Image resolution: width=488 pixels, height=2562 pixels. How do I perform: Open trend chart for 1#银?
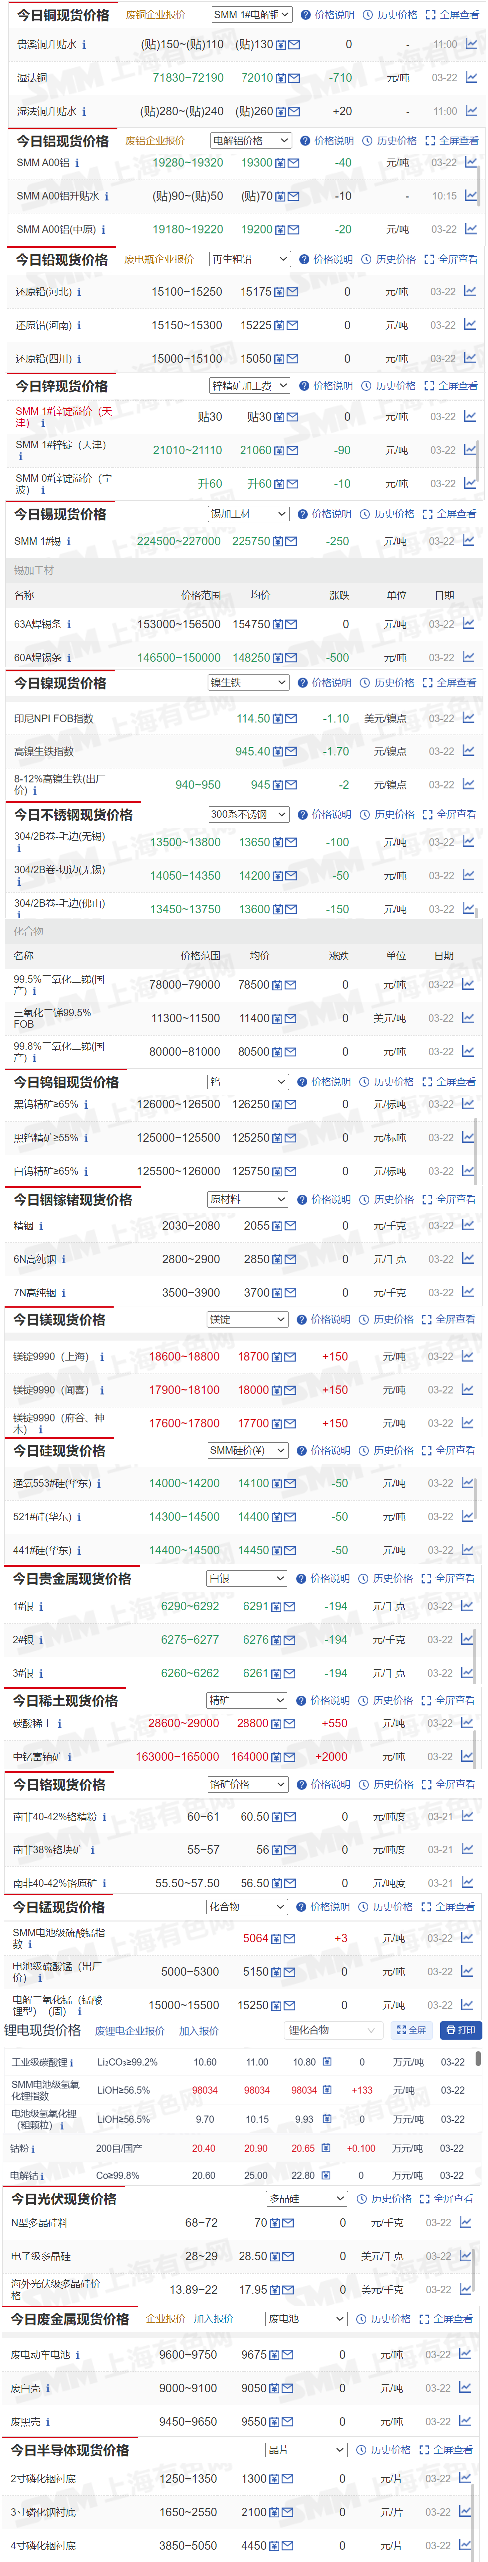click(x=467, y=1606)
